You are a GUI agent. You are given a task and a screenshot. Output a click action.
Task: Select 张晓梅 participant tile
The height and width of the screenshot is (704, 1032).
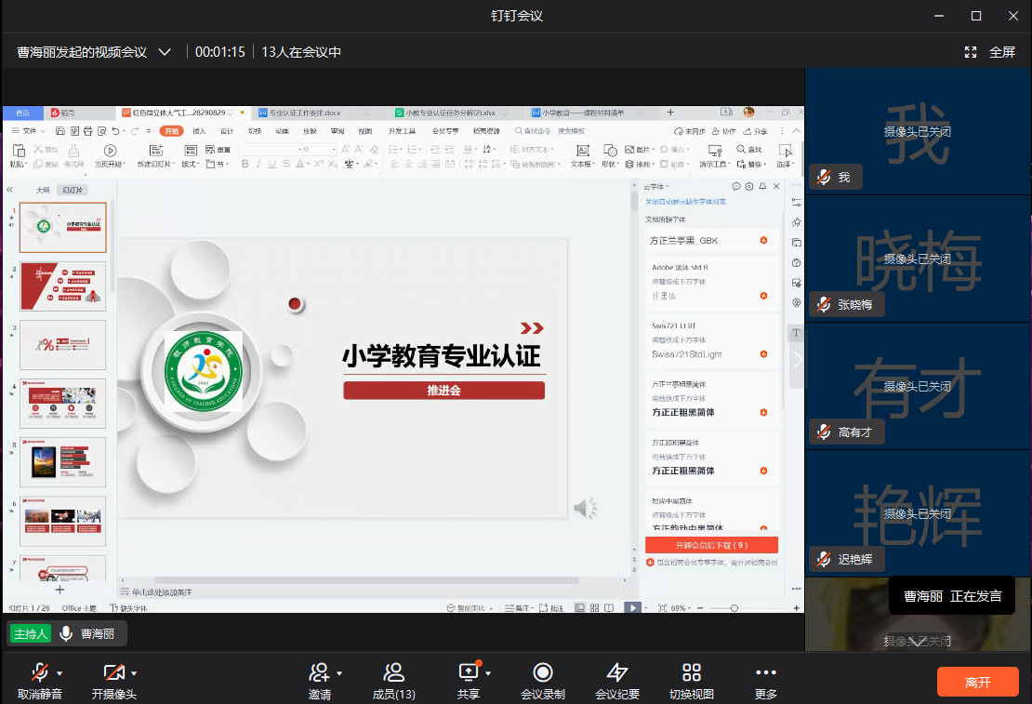(918, 259)
